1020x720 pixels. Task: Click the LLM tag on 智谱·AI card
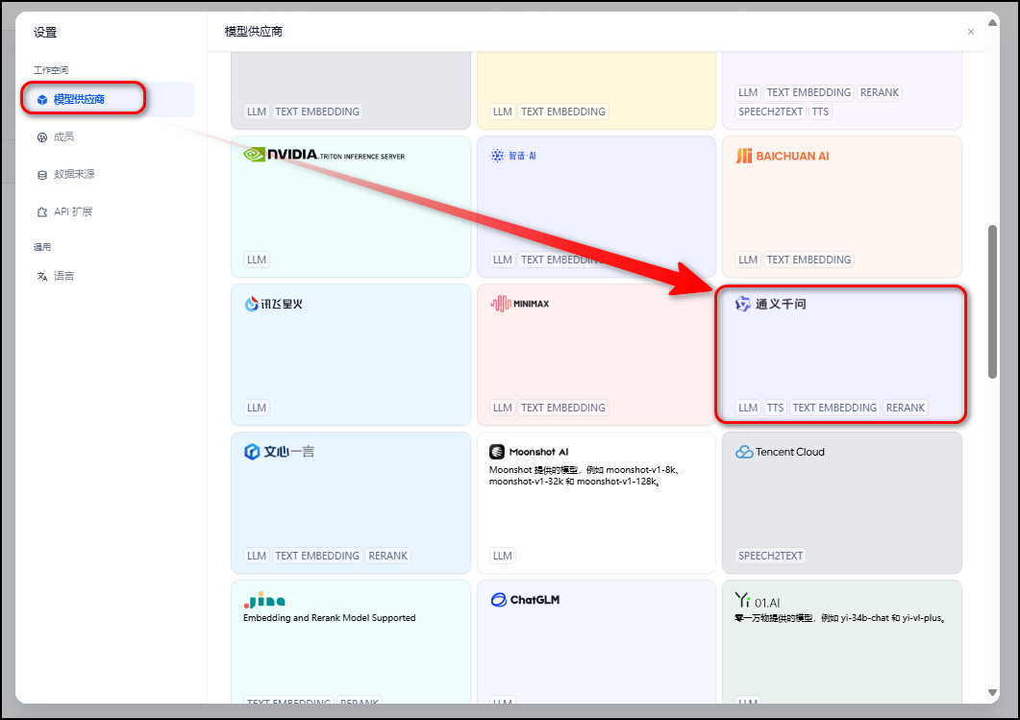502,260
